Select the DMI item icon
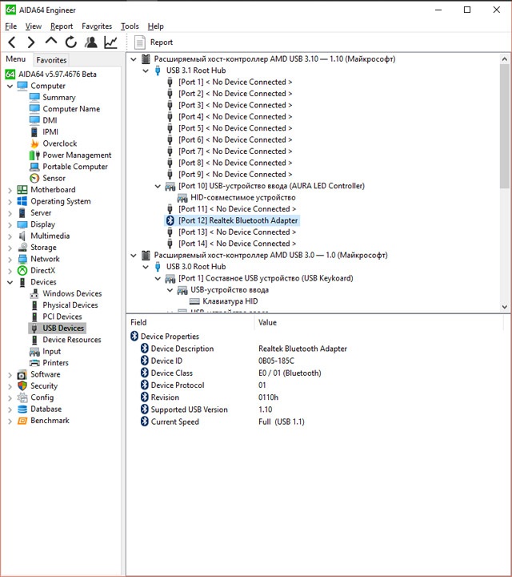Screen dimensions: 512x577 (x=34, y=120)
